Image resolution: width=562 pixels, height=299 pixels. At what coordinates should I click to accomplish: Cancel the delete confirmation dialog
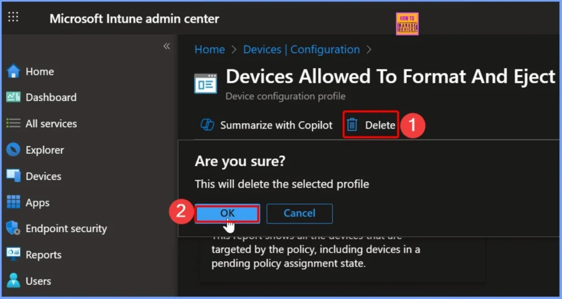pos(299,213)
